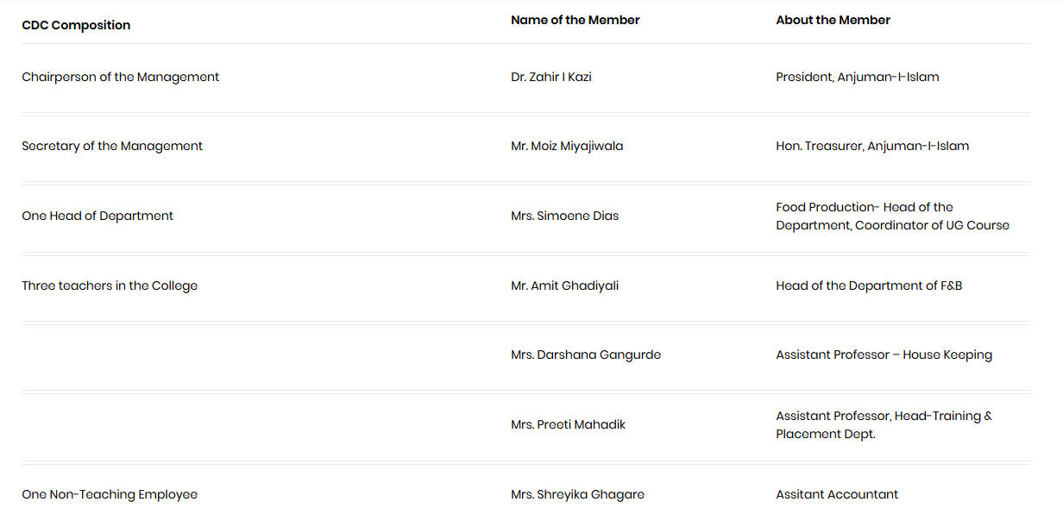Select the Chairperson of the Management cell
The image size is (1063, 527).
pos(120,77)
